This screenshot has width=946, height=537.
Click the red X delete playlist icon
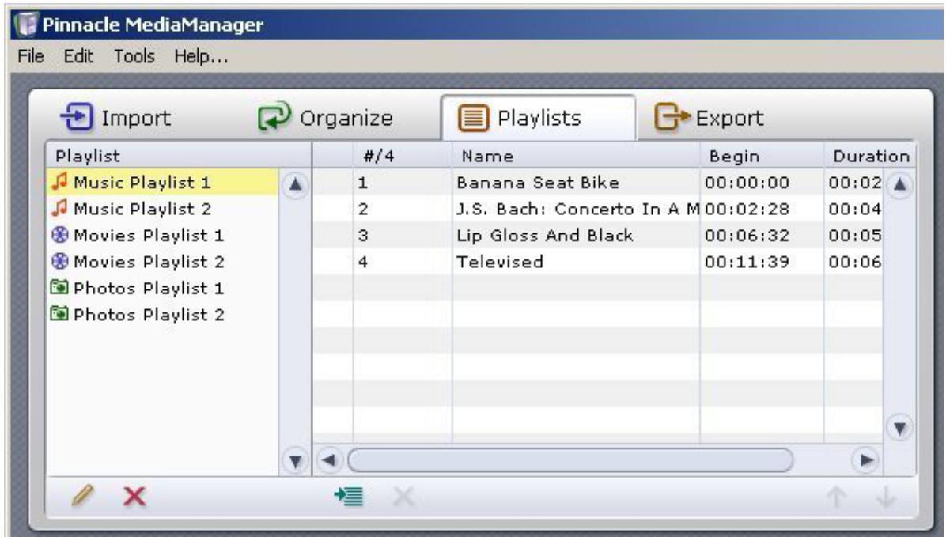[134, 497]
